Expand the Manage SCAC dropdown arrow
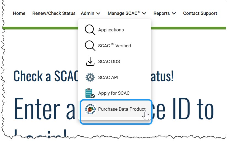Screen dimensions: 227x141 (144, 13)
